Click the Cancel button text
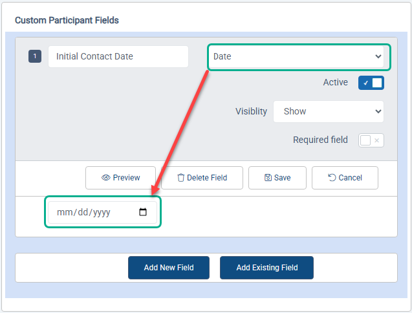Screen dimensions: 412x313 click(350, 178)
